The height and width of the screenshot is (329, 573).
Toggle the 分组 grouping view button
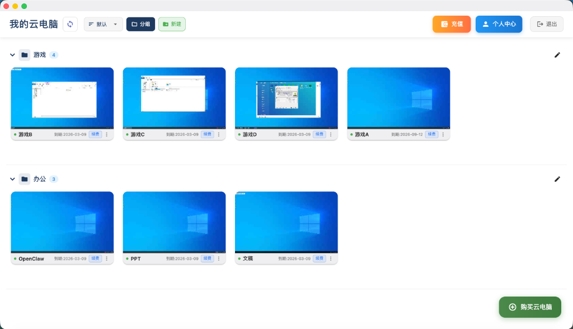click(x=140, y=24)
